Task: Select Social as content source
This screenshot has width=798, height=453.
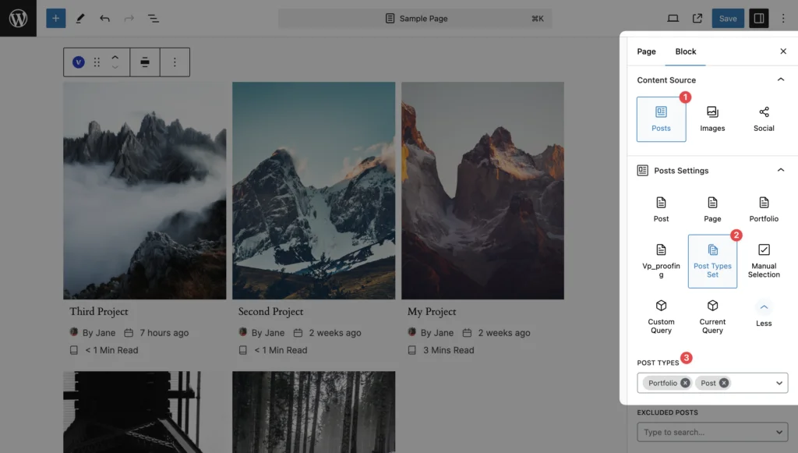Action: tap(764, 119)
